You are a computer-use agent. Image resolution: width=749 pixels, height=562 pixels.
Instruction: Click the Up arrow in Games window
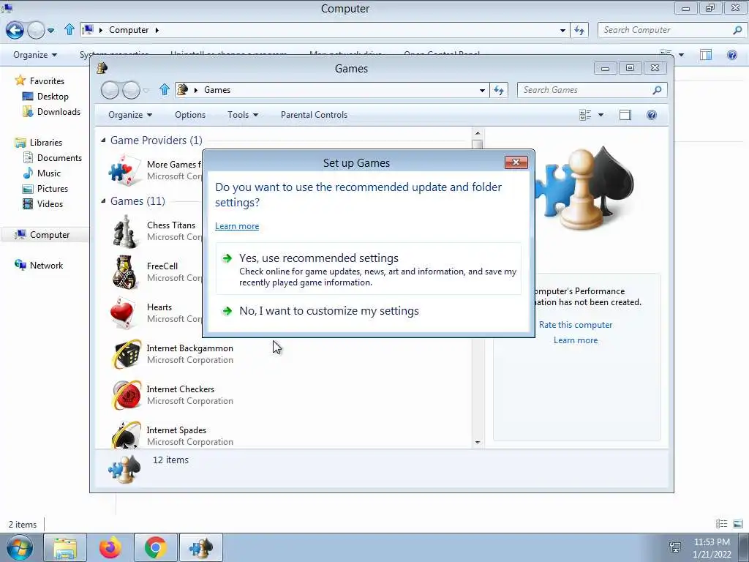coord(165,90)
